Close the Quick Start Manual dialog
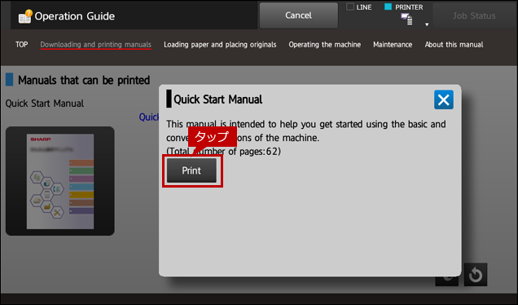Viewport: 518px width, 305px height. point(443,99)
